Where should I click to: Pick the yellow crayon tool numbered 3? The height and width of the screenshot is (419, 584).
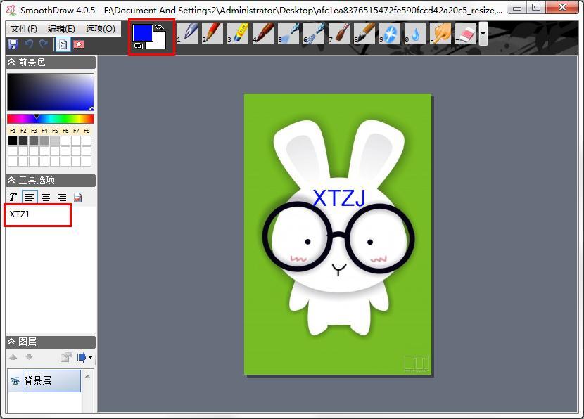pyautogui.click(x=238, y=34)
